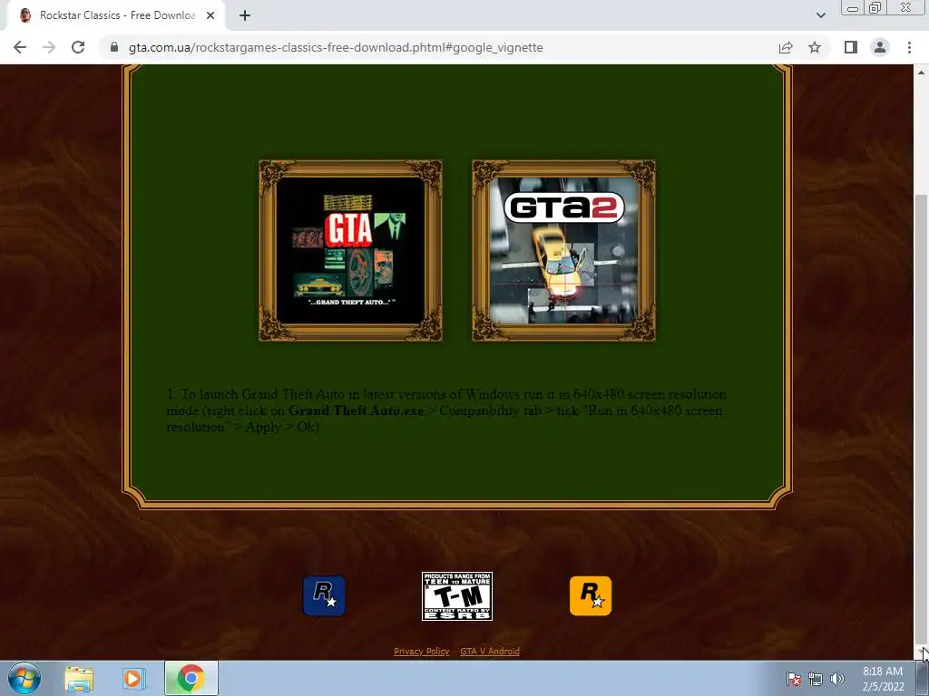Viewport: 929px width, 696px height.
Task: Open the volume speaker tray icon
Action: (x=837, y=679)
